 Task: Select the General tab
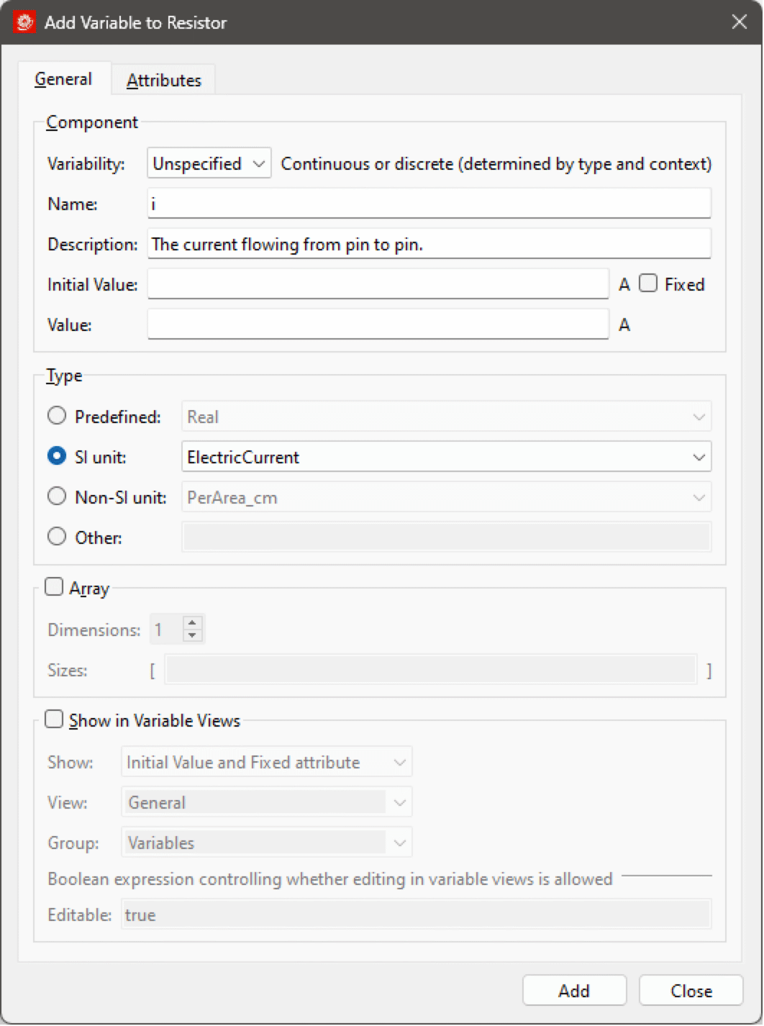click(x=63, y=79)
